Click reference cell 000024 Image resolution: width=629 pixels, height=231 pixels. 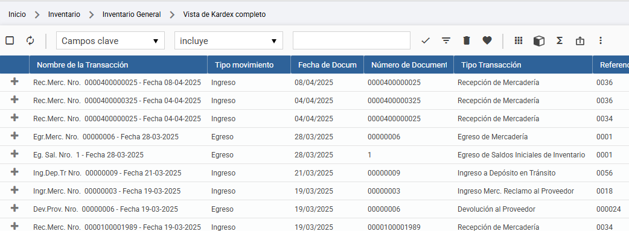pyautogui.click(x=608, y=209)
